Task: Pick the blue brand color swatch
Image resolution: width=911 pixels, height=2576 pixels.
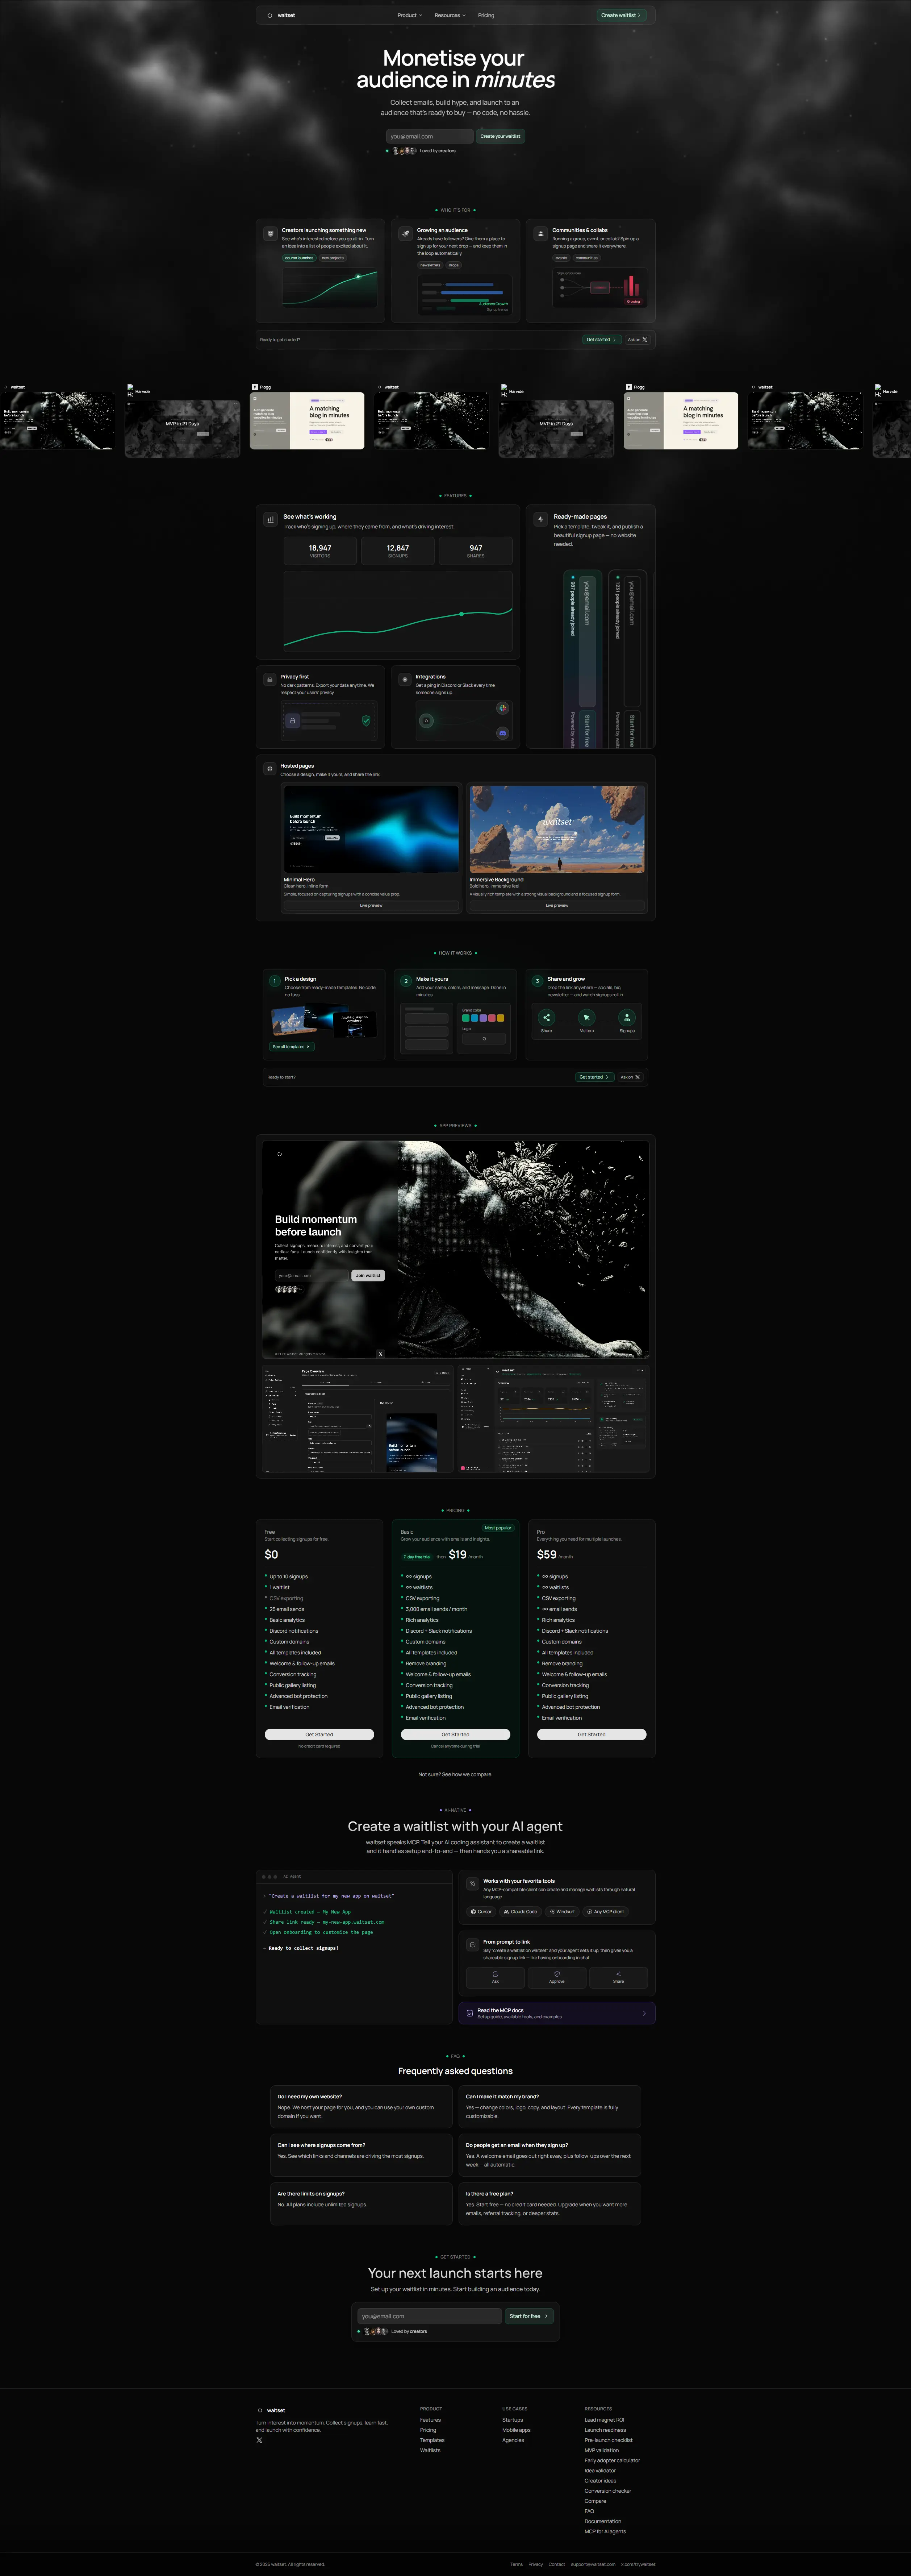Action: click(474, 1018)
